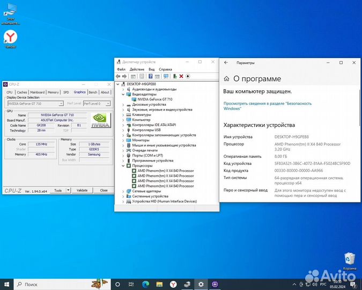Select the Recycle Bin desktop icon
The image size is (362, 290).
click(350, 261)
